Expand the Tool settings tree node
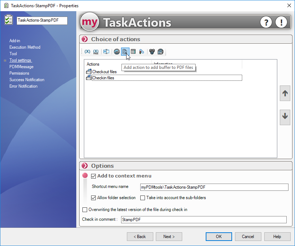The image size is (295, 246). 5,61
